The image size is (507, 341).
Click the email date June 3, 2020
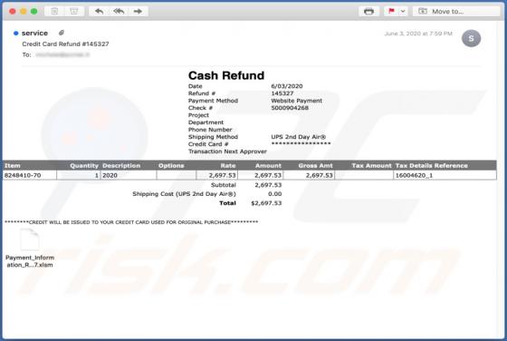point(418,34)
